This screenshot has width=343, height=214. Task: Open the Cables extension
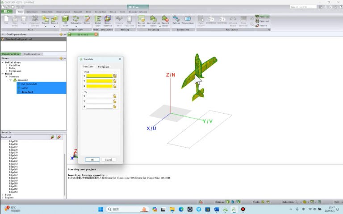[176, 20]
